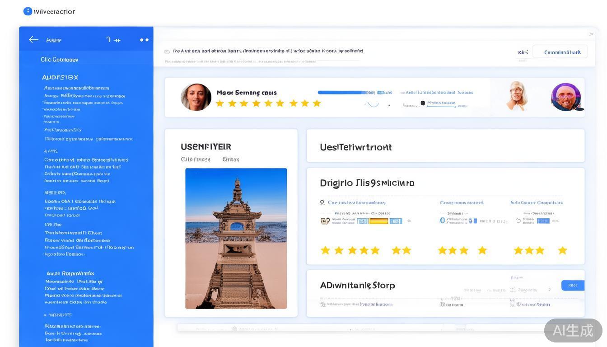Select the AUDTSTOX section in the sidebar
The width and height of the screenshot is (607, 347).
point(60,77)
